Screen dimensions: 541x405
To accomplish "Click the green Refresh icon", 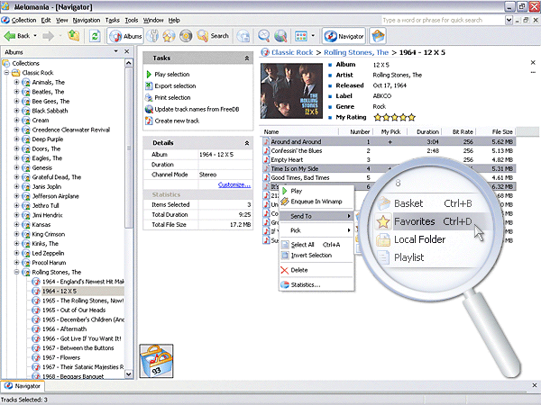I will pos(95,36).
